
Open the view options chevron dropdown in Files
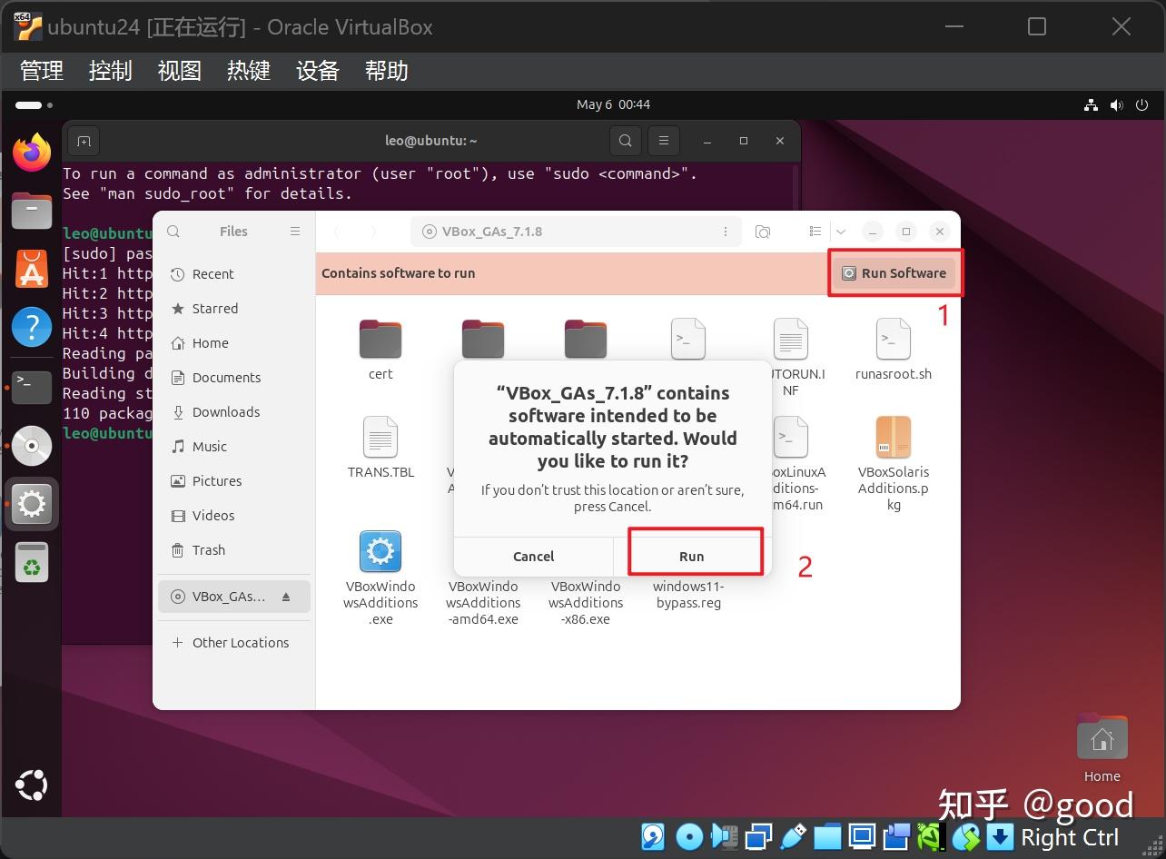click(x=840, y=231)
